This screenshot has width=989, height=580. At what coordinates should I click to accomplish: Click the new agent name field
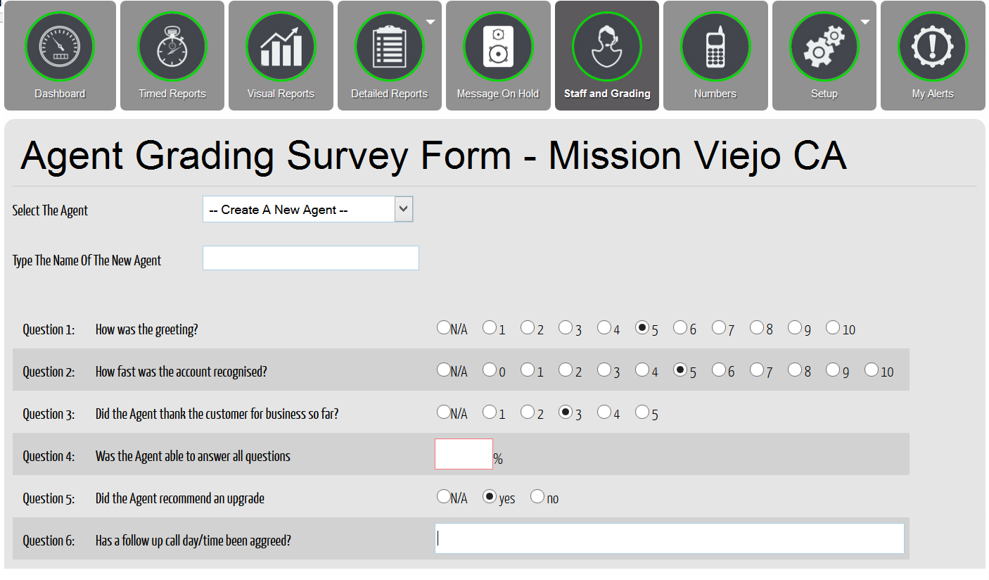tap(310, 258)
